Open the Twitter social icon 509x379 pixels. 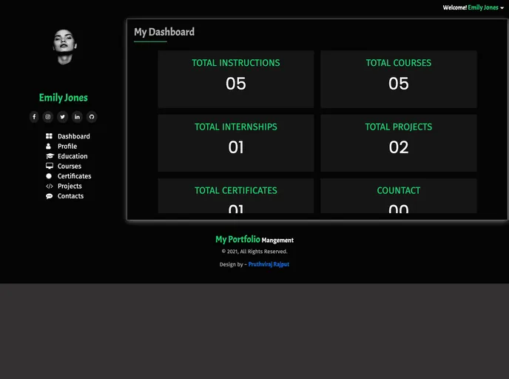point(63,117)
